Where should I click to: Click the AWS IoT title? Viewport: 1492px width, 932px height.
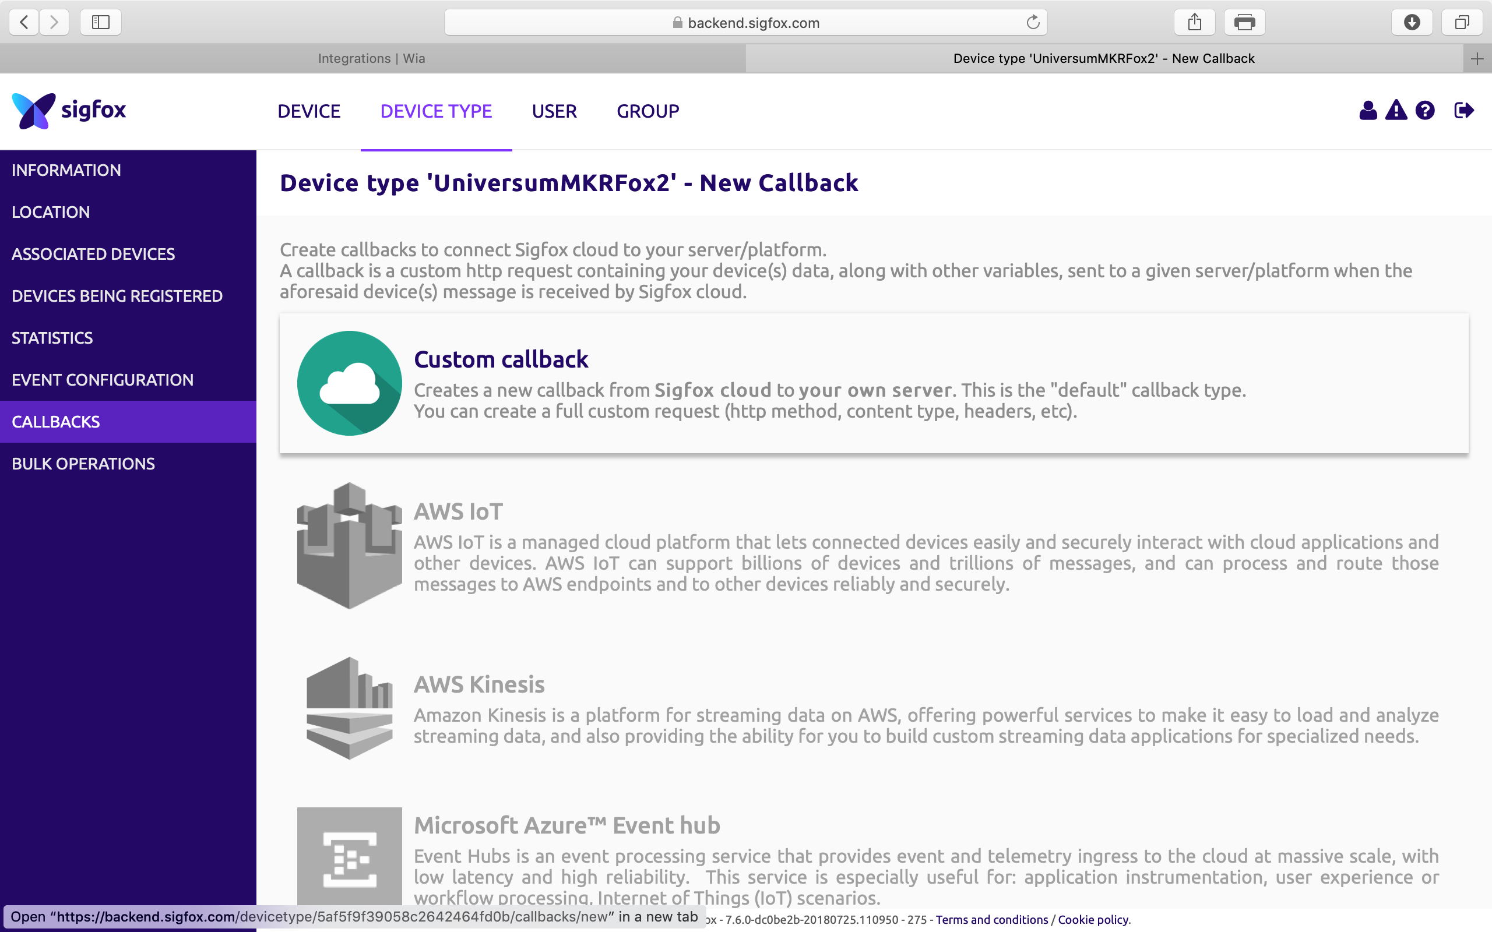point(458,511)
